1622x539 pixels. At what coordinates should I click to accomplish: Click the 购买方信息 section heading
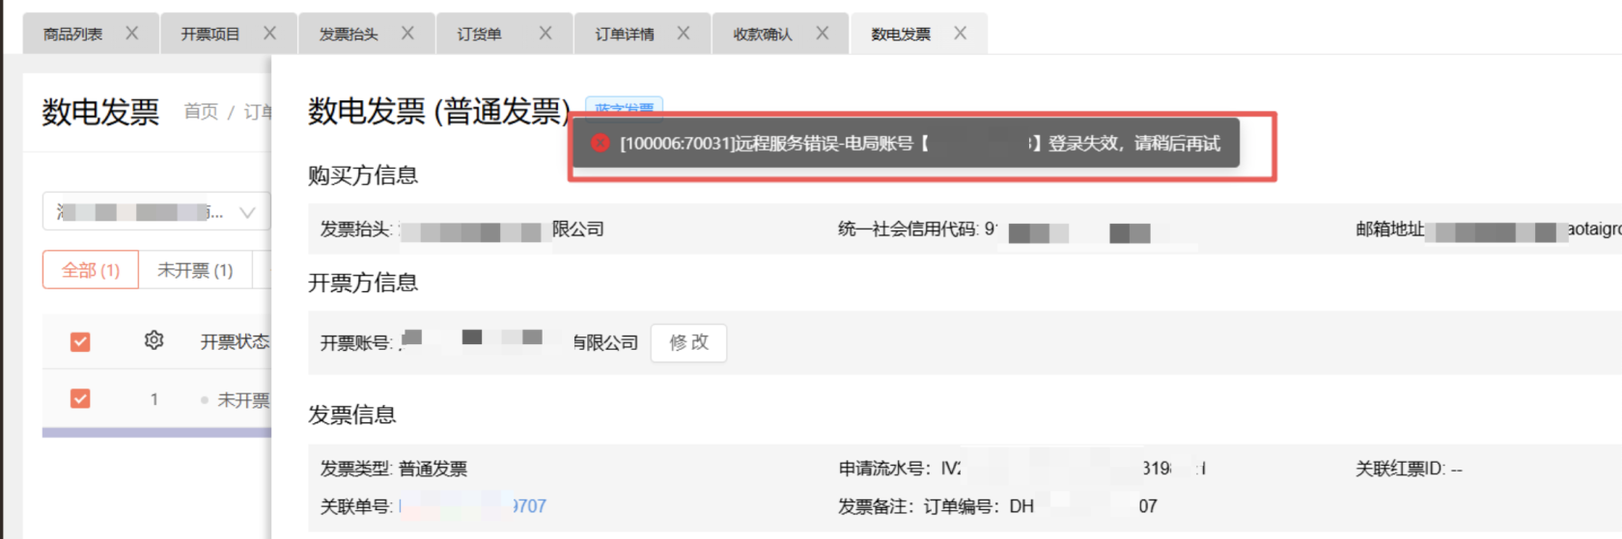(x=363, y=175)
